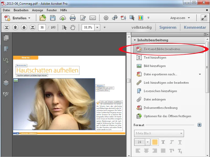Select the Bild hinzufügen option
210x157 pixels.
[155, 66]
